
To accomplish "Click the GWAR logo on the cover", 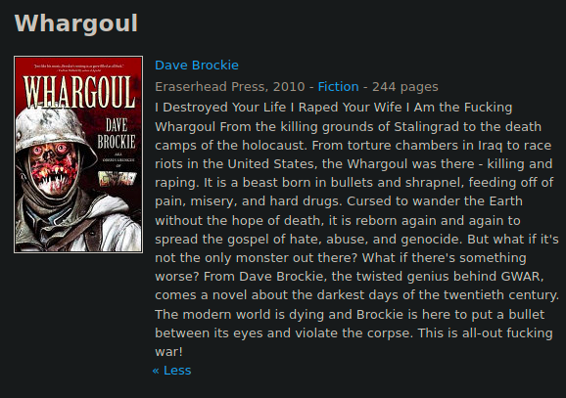I will pos(118,178).
